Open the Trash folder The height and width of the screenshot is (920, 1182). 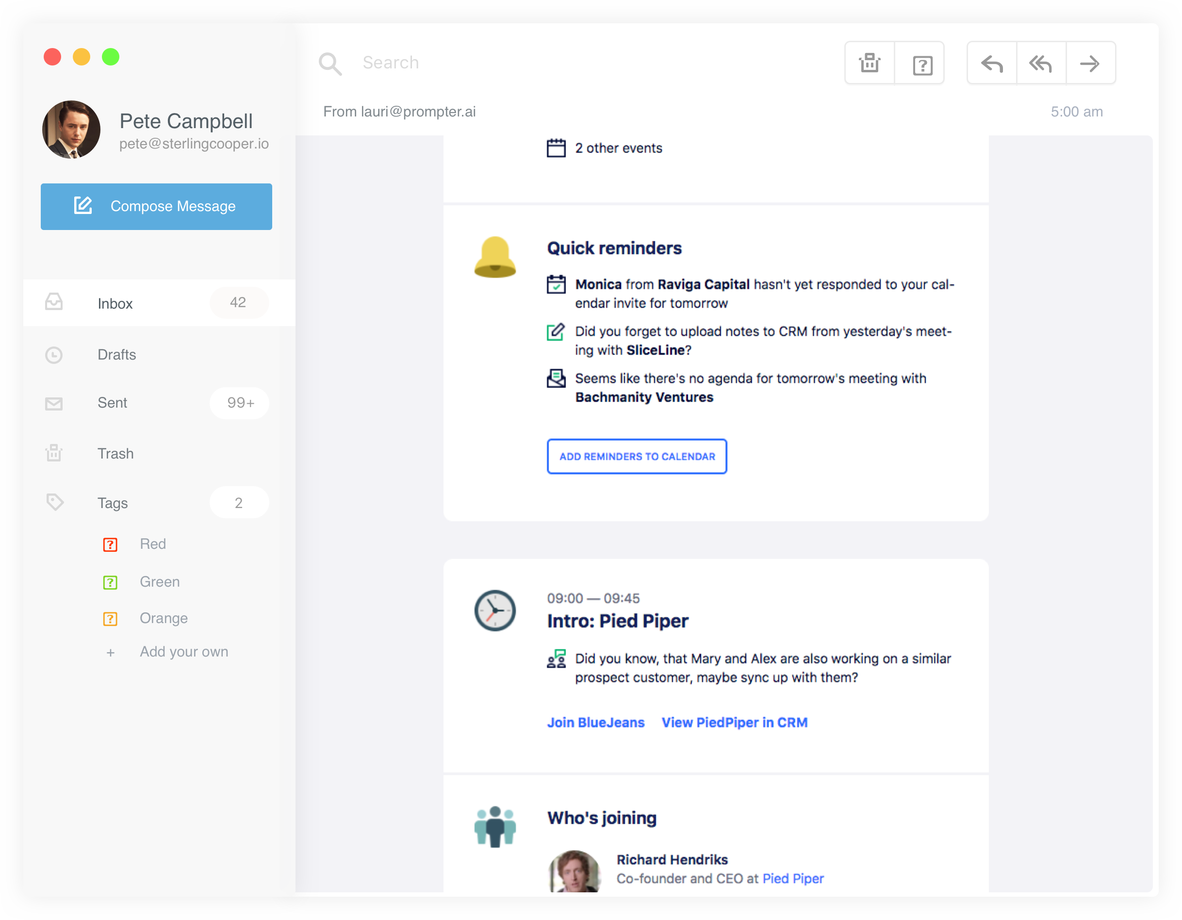[115, 454]
